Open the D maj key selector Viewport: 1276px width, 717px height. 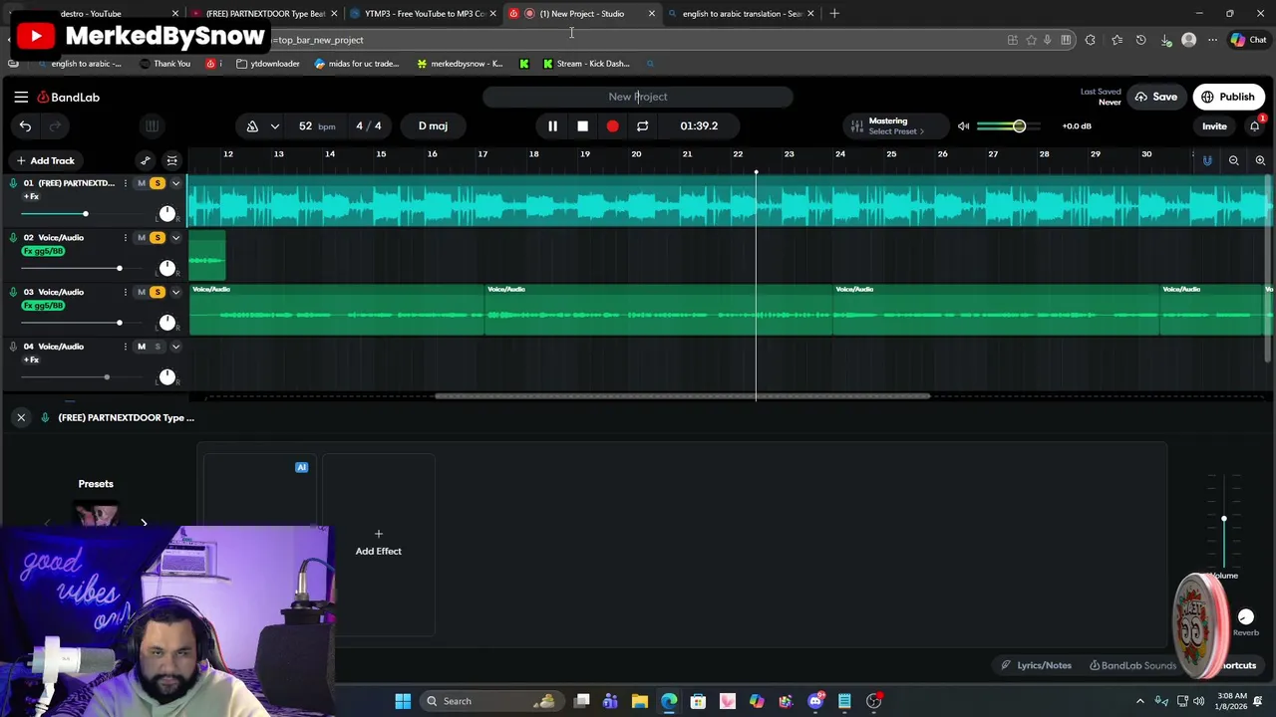(x=433, y=125)
